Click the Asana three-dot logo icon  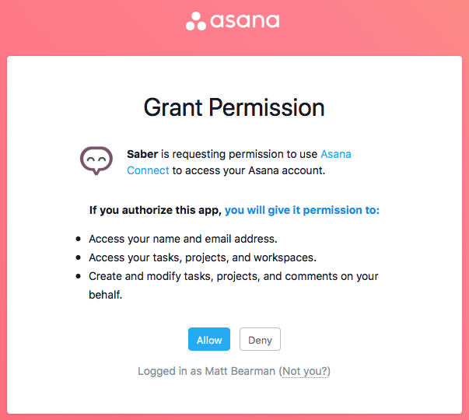coord(195,21)
